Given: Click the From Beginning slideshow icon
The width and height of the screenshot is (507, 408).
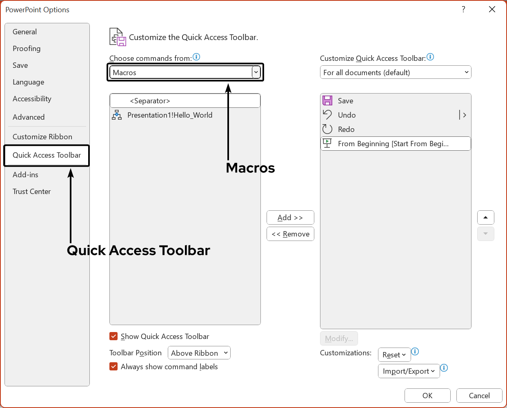Looking at the screenshot, I should point(327,143).
